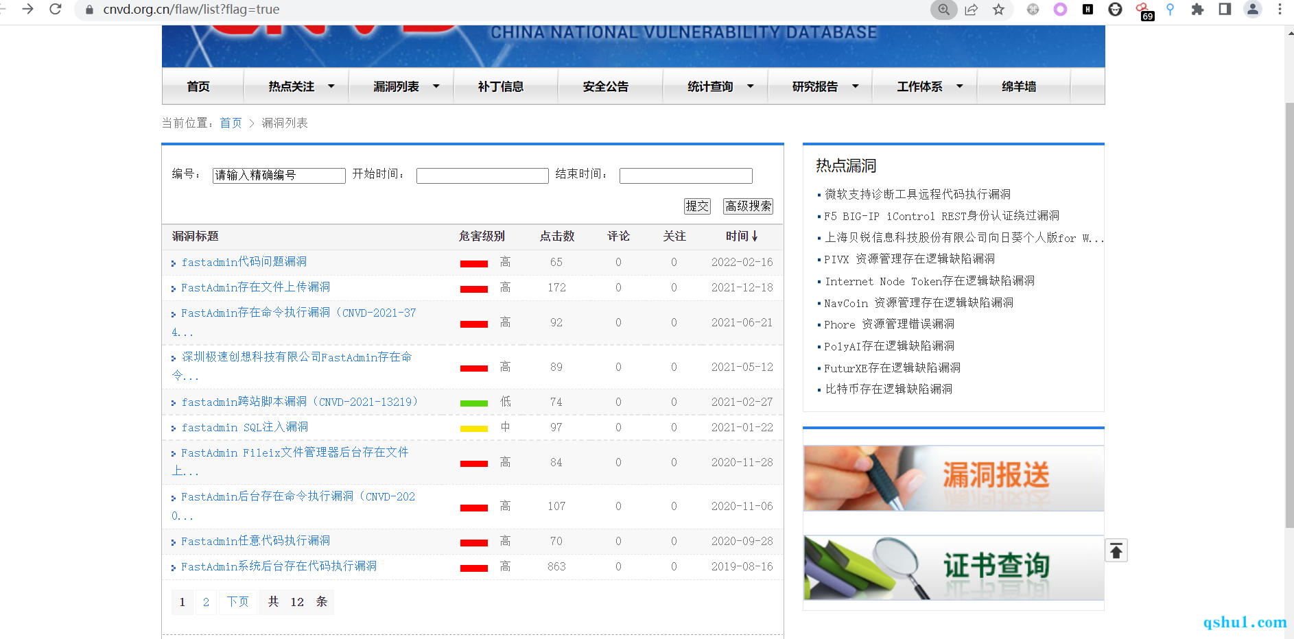Sort by 时间 with the down arrow
This screenshot has height=639, width=1294.
point(755,236)
